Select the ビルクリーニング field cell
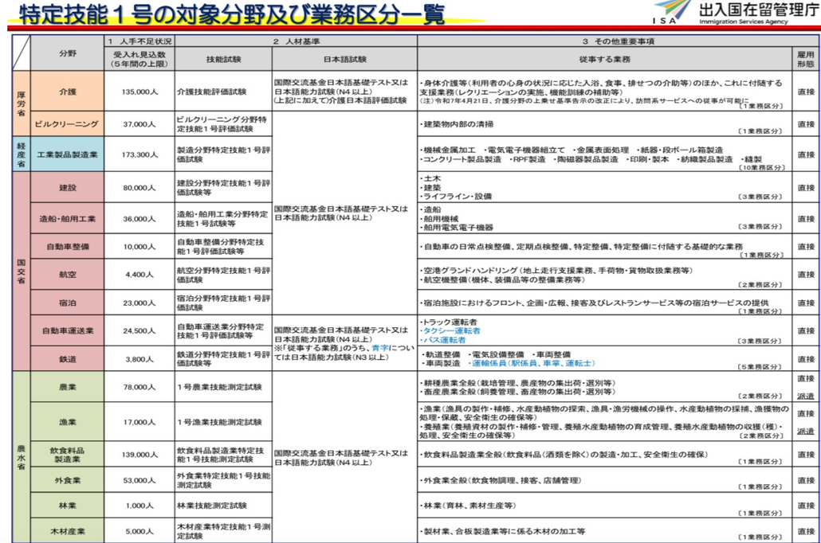 pos(68,124)
